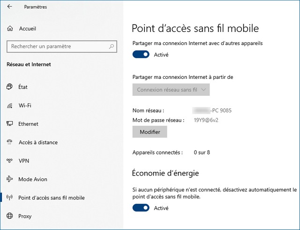Click the VPN icon in sidebar

[9, 161]
